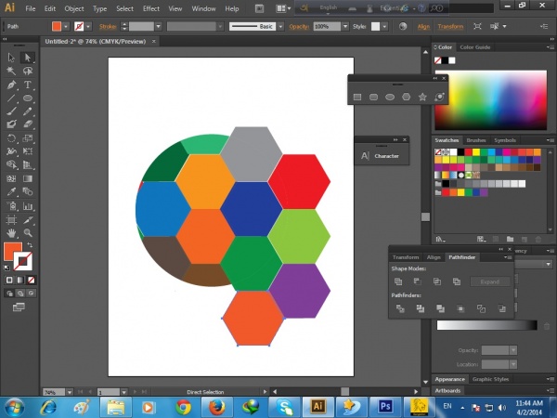
Task: Pick the Magic Wand tool
Action: pos(11,71)
